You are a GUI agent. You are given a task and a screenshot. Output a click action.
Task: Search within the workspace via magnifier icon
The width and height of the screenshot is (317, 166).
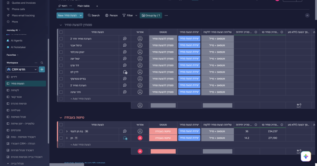click(42, 63)
